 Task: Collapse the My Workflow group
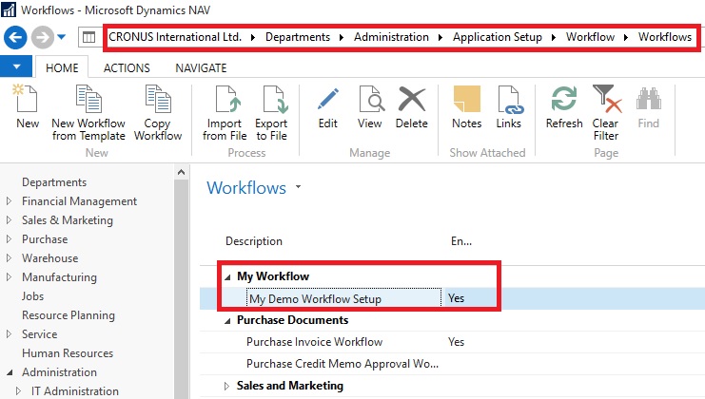(x=228, y=276)
